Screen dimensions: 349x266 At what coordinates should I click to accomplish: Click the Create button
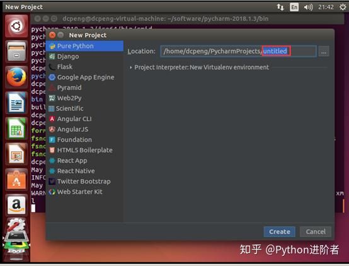tap(279, 232)
